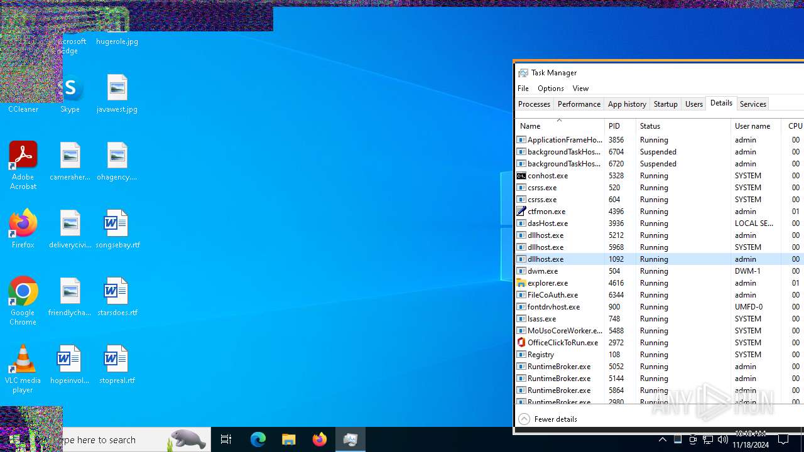804x452 pixels.
Task: Open the Adobe Acrobat desktop shortcut
Action: tap(23, 165)
